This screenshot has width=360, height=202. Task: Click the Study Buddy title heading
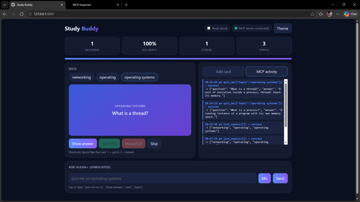tap(81, 29)
